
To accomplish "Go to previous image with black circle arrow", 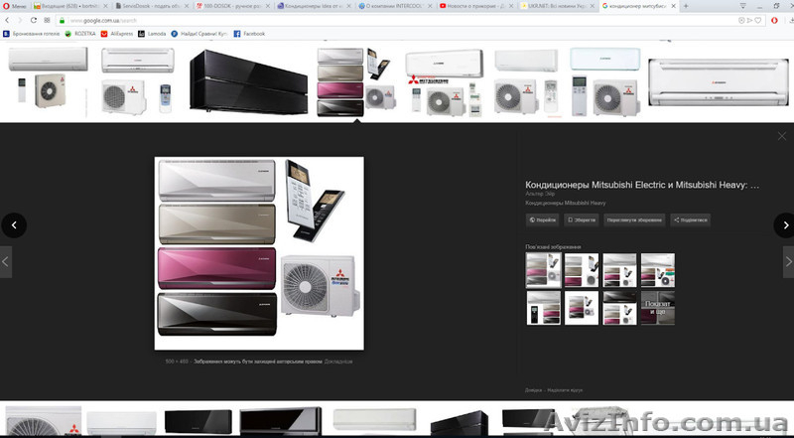I will click(x=13, y=225).
